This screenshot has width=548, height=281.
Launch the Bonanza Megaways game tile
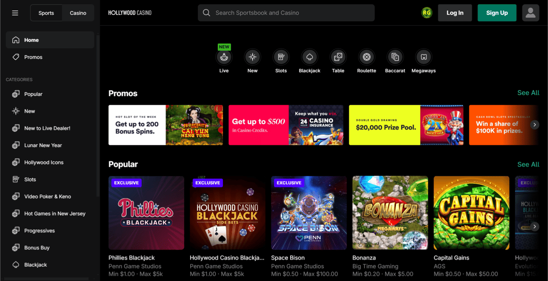pyautogui.click(x=390, y=213)
